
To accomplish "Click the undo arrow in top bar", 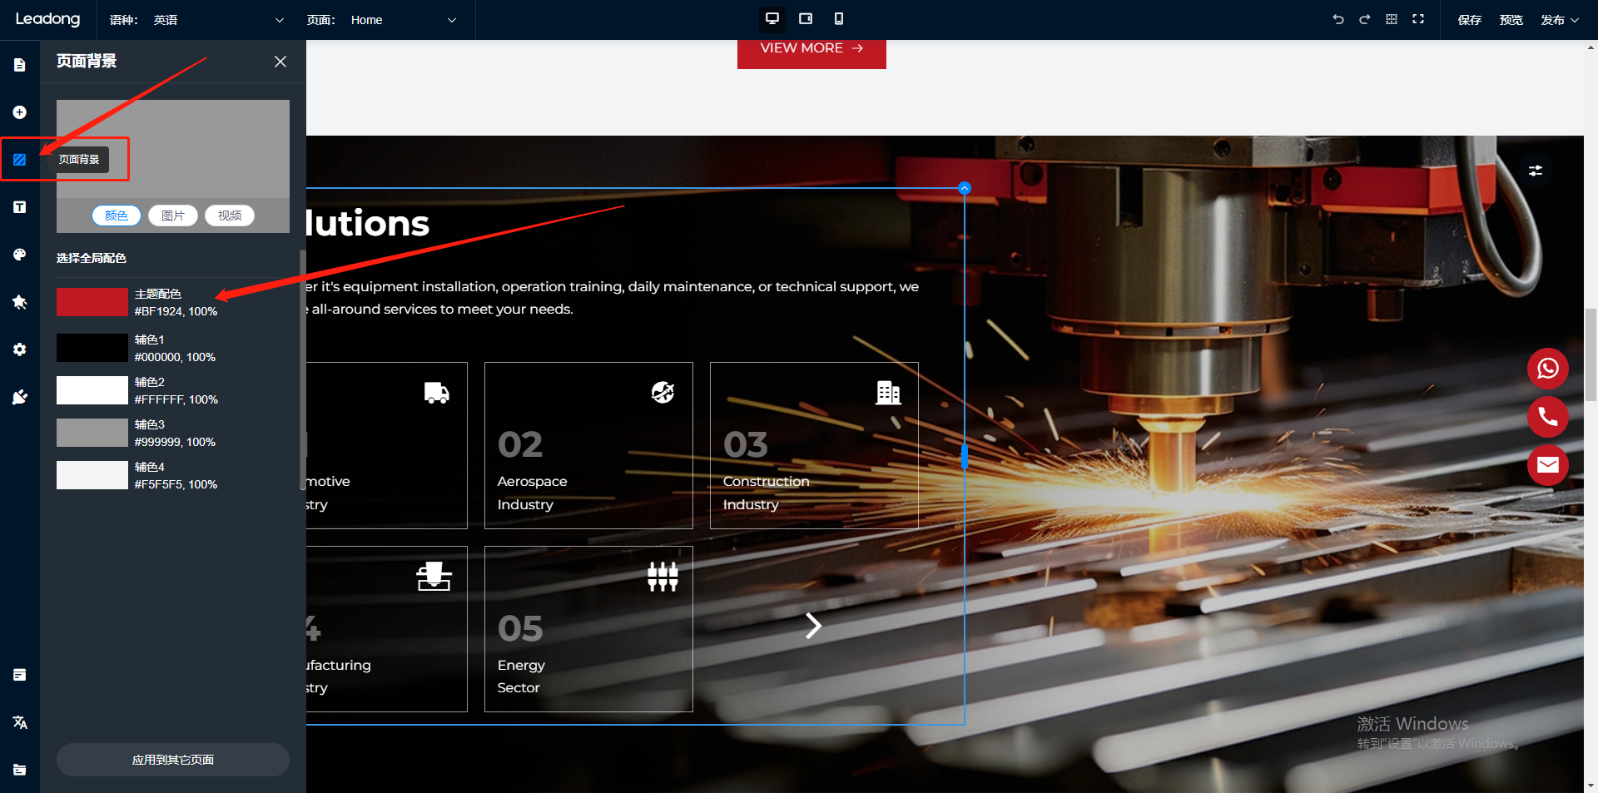I will (x=1338, y=19).
